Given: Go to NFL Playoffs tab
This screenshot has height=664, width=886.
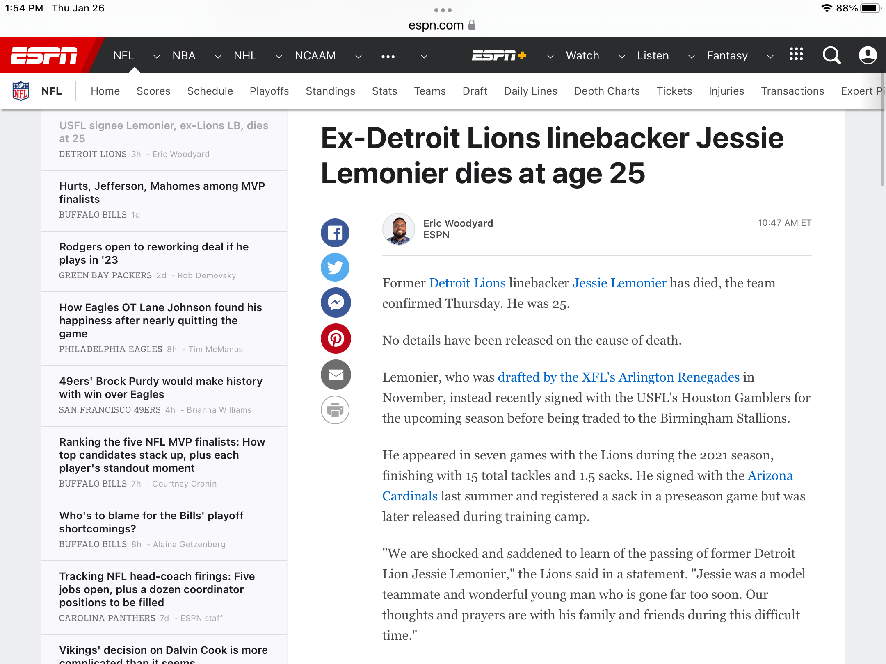Looking at the screenshot, I should (269, 91).
